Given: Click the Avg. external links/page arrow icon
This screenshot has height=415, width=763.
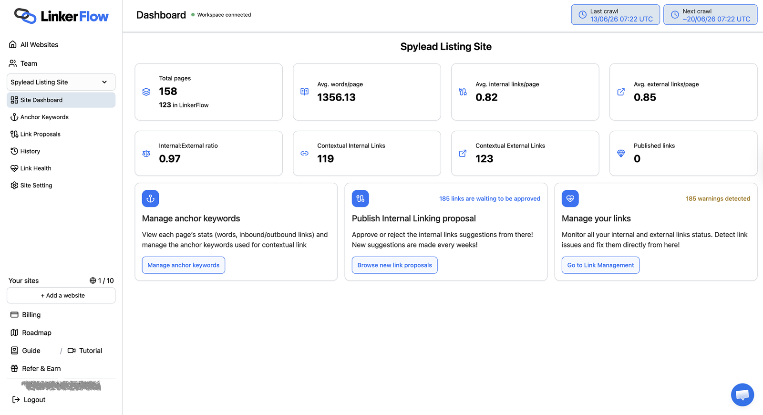Looking at the screenshot, I should pyautogui.click(x=621, y=92).
